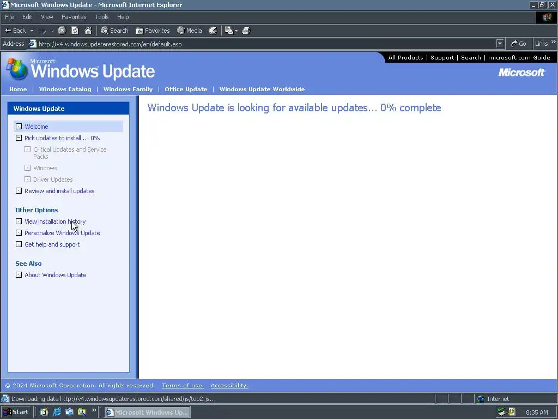Go to the Home page icon
The height and width of the screenshot is (419, 558).
pyautogui.click(x=88, y=31)
